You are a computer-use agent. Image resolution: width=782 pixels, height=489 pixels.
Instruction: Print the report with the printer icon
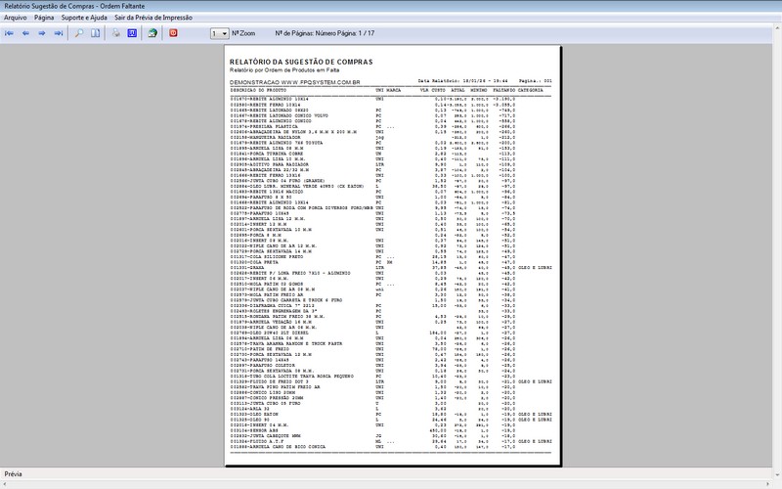point(116,33)
